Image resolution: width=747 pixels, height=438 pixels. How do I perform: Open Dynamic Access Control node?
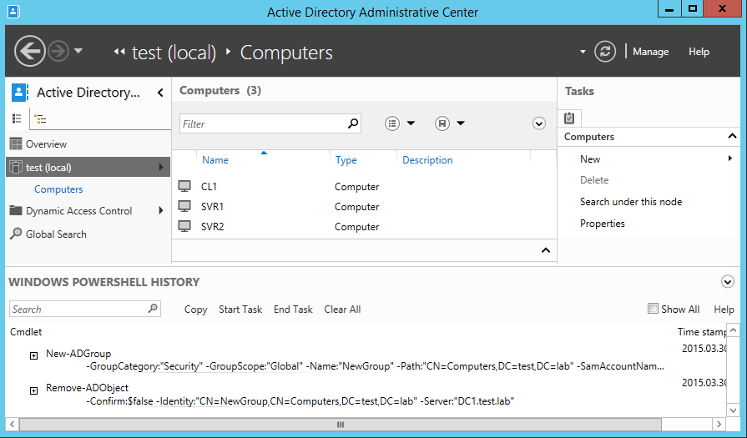(78, 211)
